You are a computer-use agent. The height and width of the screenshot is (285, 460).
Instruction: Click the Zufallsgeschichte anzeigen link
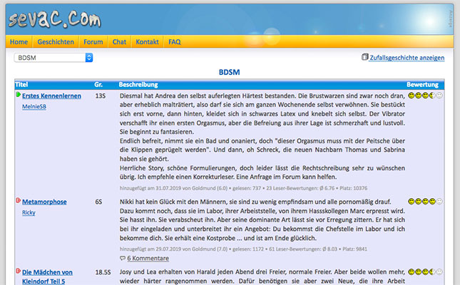coord(407,58)
